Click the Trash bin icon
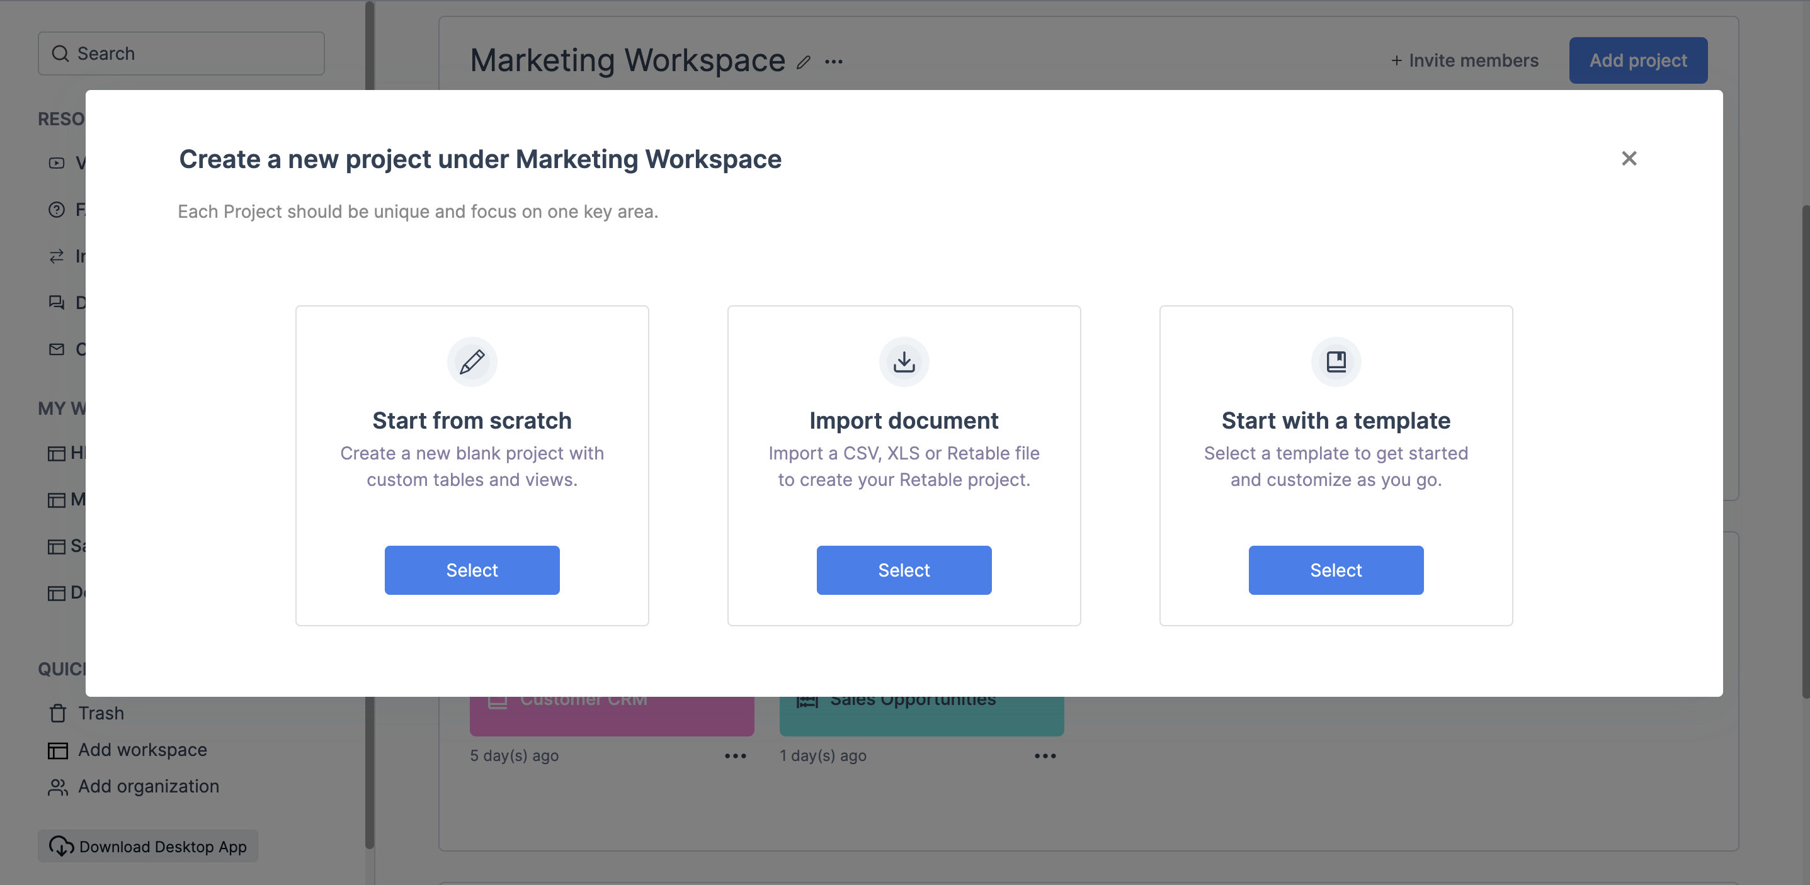This screenshot has height=885, width=1810. pyautogui.click(x=59, y=713)
